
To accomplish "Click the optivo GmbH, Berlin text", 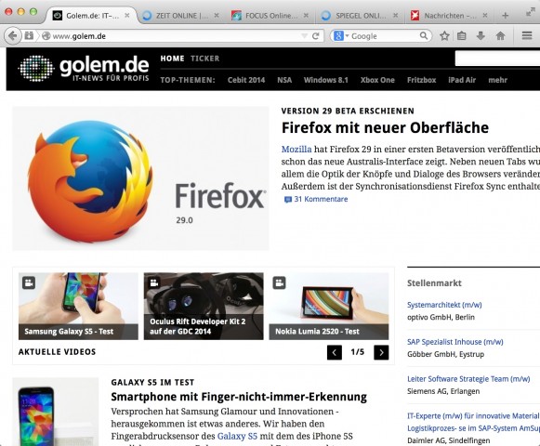I will 441,317.
